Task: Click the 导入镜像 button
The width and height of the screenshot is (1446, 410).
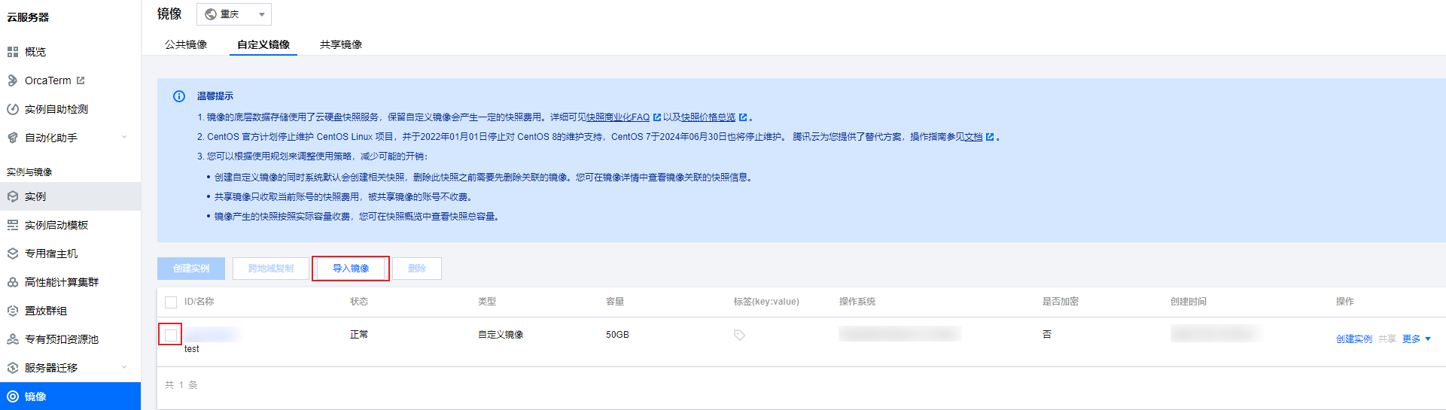Action: pyautogui.click(x=351, y=269)
